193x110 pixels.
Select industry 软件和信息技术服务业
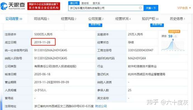pyautogui.click(x=142, y=66)
